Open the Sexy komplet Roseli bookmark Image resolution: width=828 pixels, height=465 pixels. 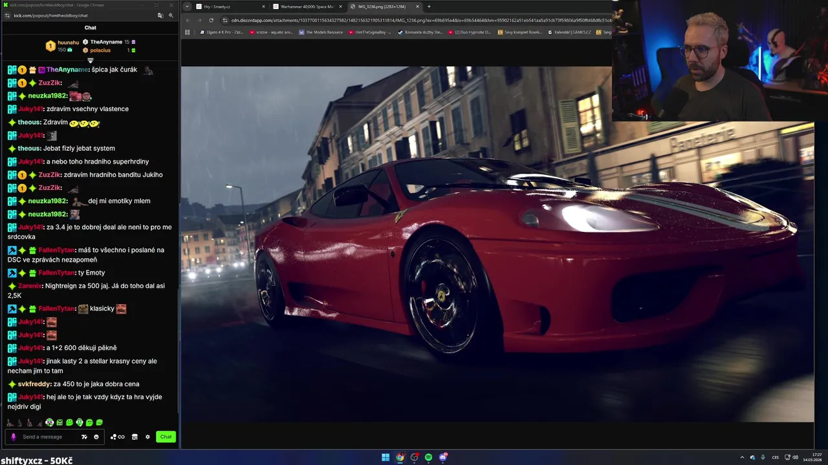click(x=520, y=32)
